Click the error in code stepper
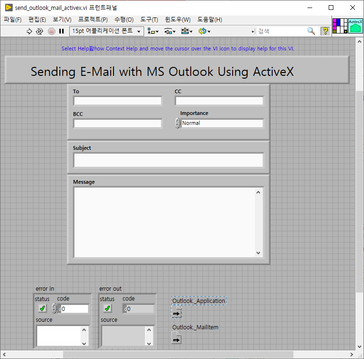This screenshot has width=364, height=359. pyautogui.click(x=54, y=309)
